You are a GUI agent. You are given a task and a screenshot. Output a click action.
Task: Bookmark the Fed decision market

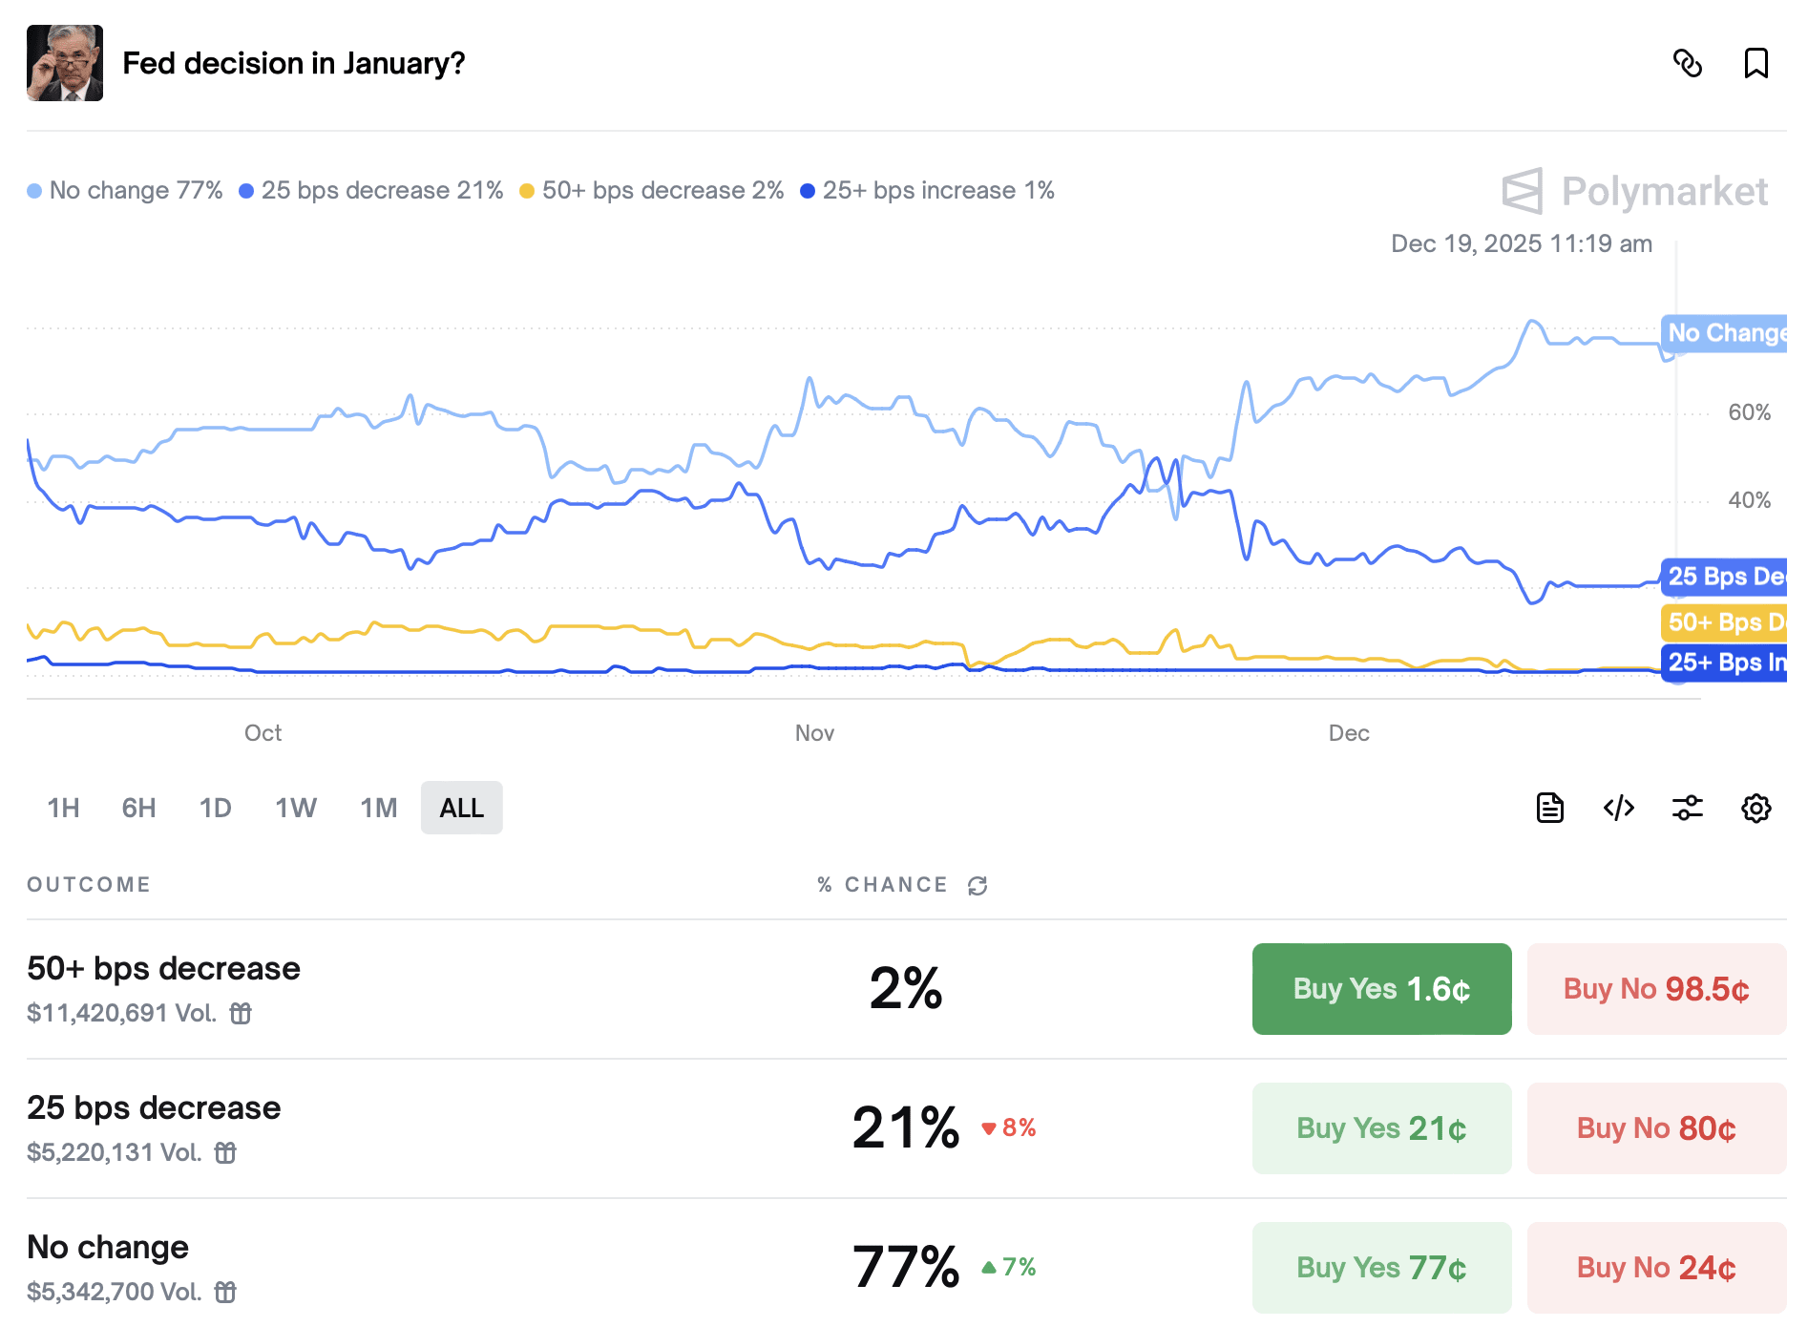pyautogui.click(x=1755, y=63)
